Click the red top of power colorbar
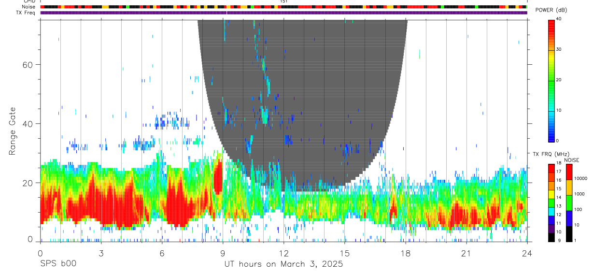The image size is (593, 274). tap(551, 28)
